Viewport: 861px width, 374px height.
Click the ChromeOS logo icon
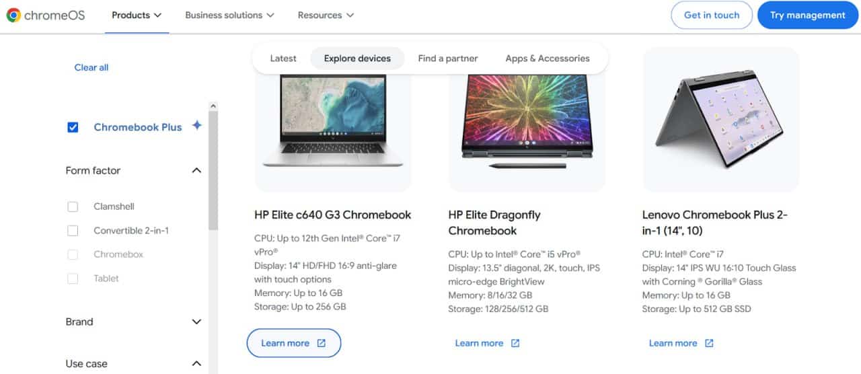pyautogui.click(x=13, y=15)
